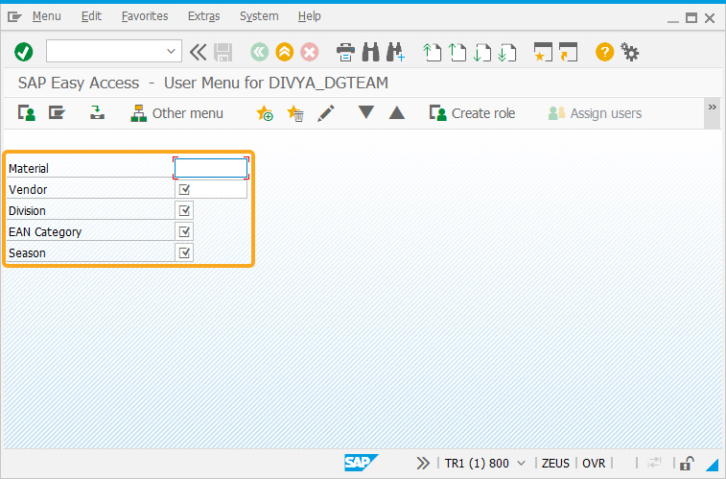Open the System menu
726x479 pixels.
pyautogui.click(x=259, y=16)
